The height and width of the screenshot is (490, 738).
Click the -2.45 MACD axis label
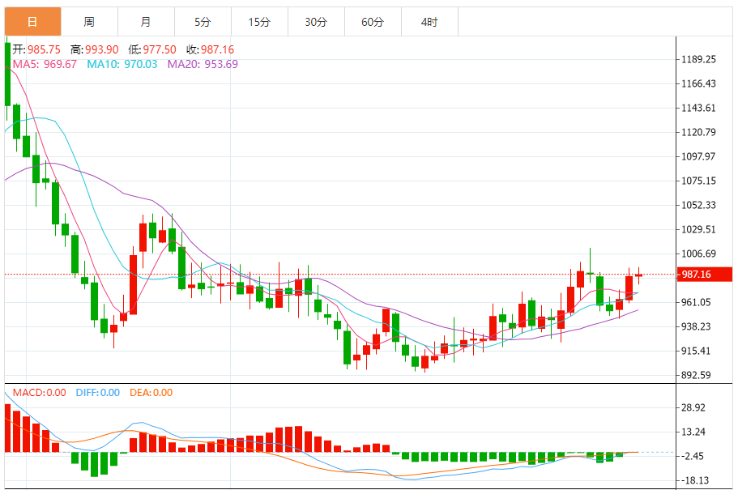point(692,456)
